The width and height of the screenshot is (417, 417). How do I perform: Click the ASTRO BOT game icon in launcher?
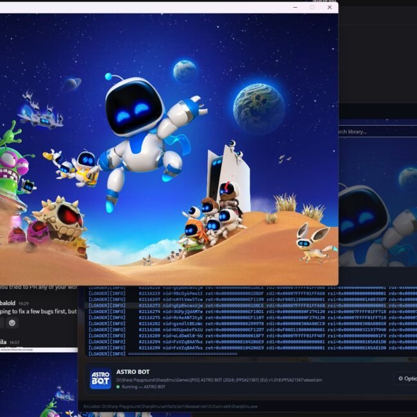pyautogui.click(x=100, y=379)
